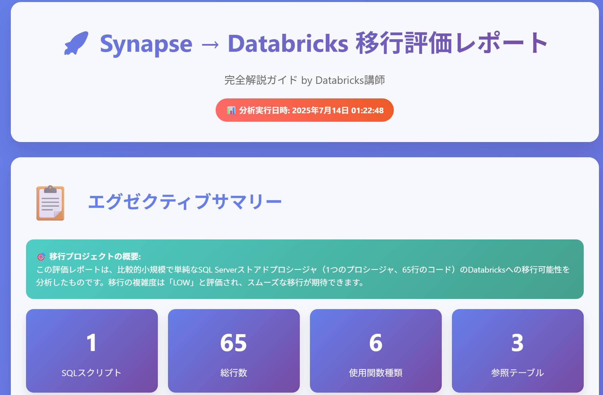This screenshot has width=603, height=395.
Task: Click the overview paragraph starting この評価レポートは
Action: 303,276
